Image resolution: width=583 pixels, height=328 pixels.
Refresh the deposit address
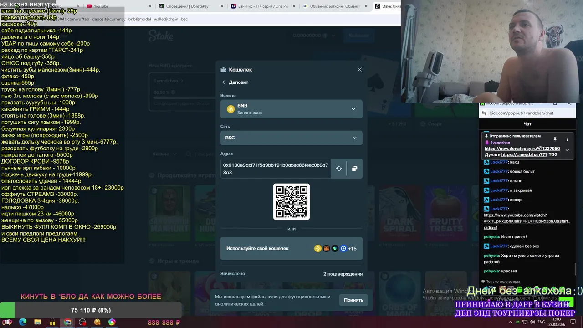click(x=339, y=169)
